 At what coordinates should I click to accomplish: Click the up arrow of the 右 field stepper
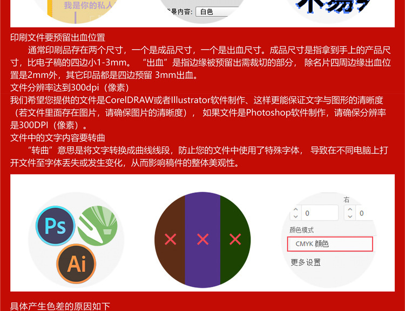coord(350,209)
